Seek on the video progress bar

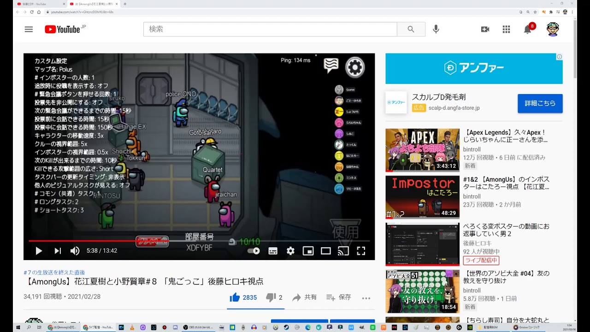(199, 241)
